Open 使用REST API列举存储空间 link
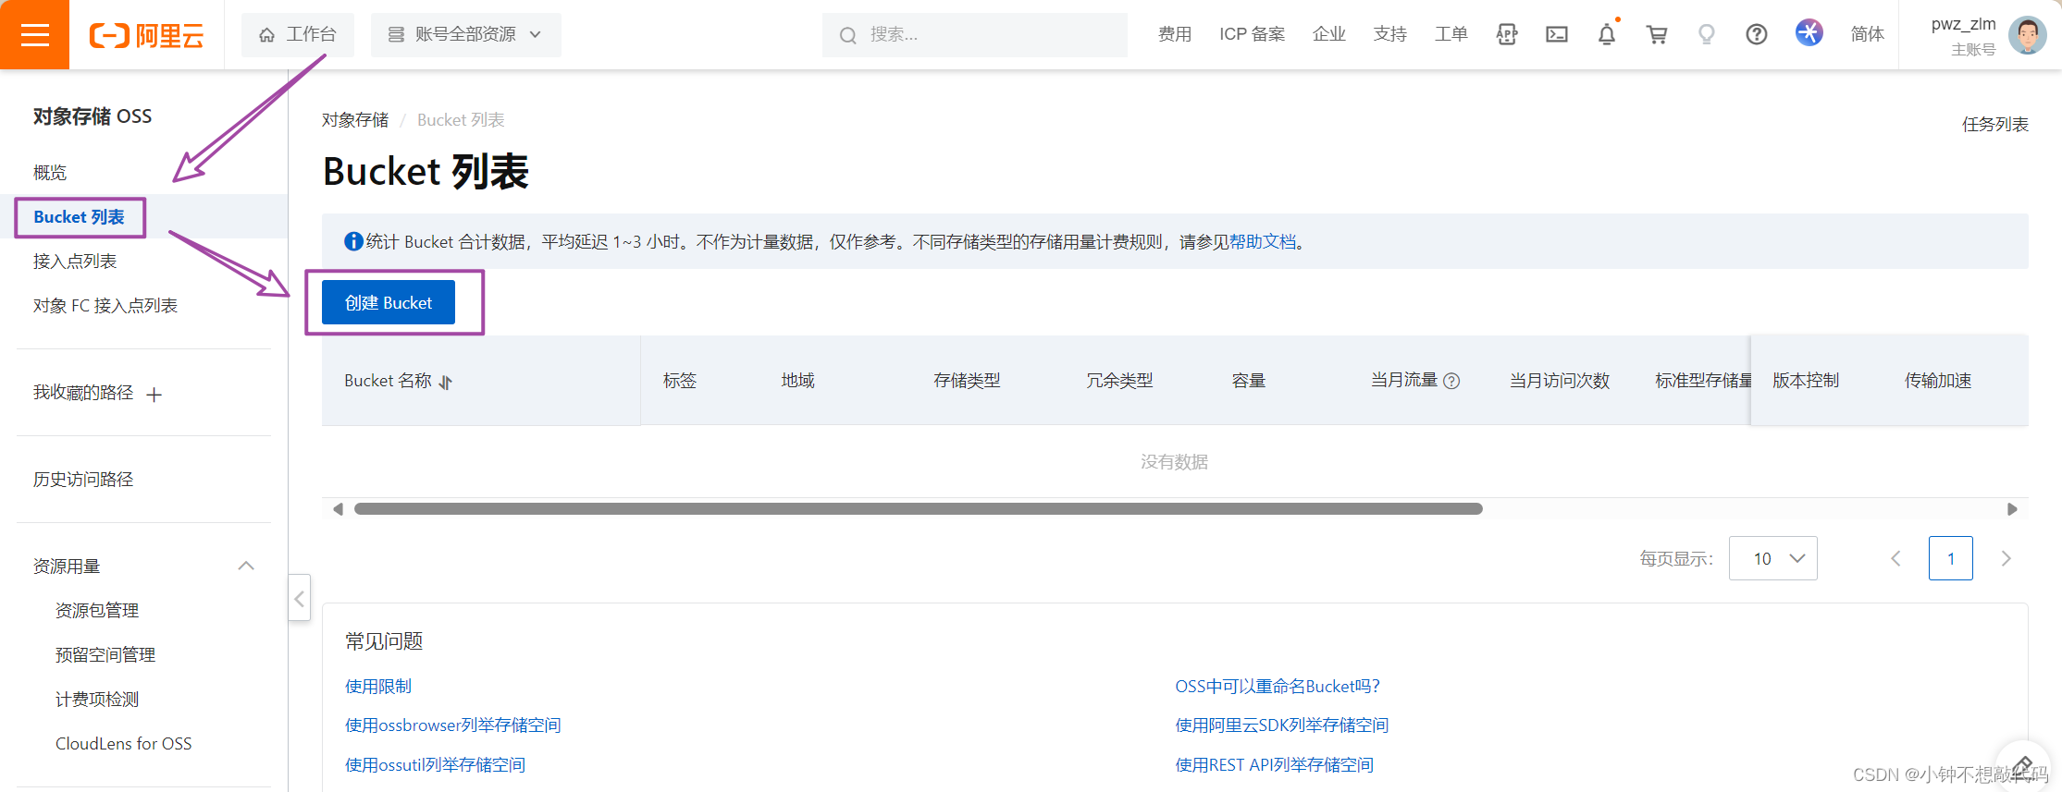This screenshot has width=2062, height=792. click(1275, 765)
